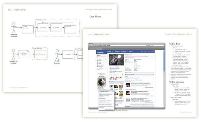Click the 1.1 App Directory box in flow diagram
The width and height of the screenshot is (201, 122).
[28, 29]
